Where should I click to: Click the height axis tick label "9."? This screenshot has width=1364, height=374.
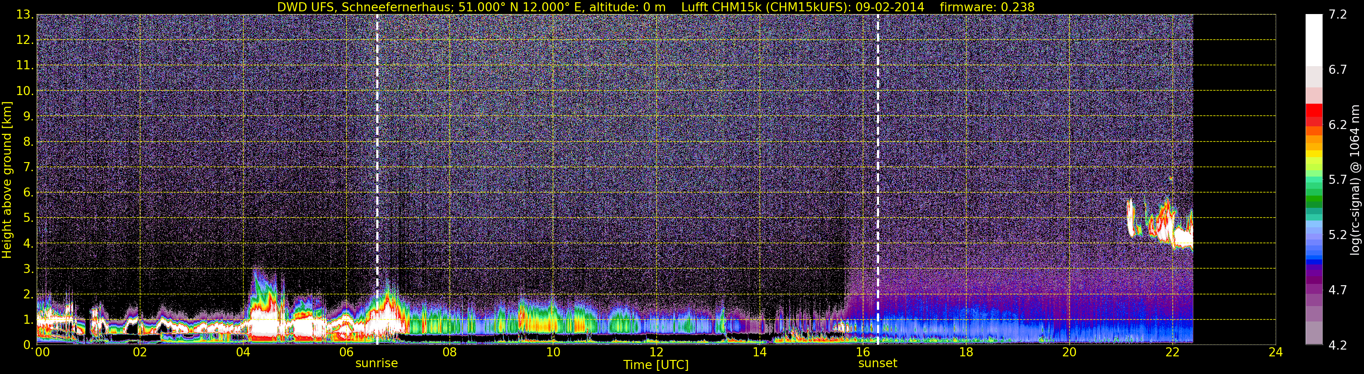coord(28,116)
